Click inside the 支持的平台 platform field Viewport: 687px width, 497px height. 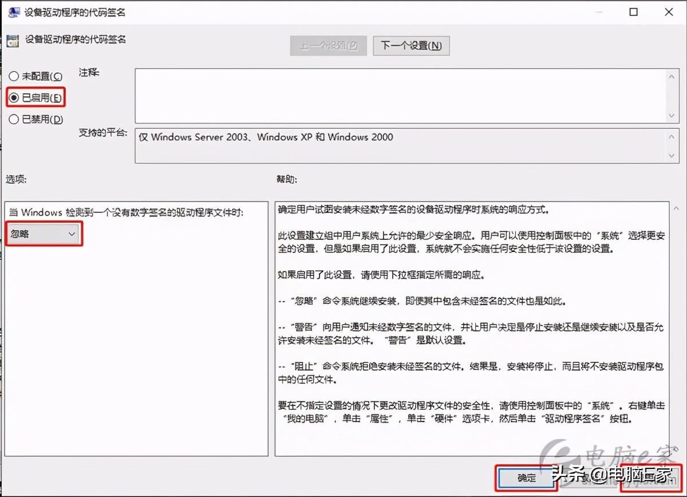[x=401, y=146]
